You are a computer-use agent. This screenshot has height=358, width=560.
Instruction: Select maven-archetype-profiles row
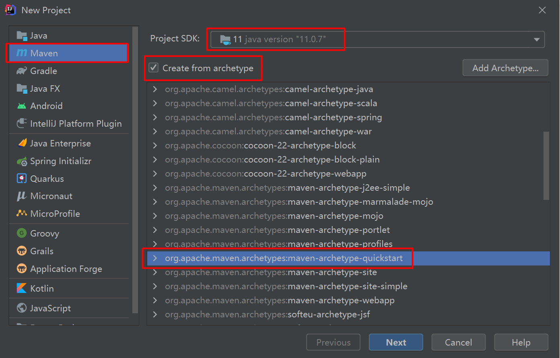348,244
